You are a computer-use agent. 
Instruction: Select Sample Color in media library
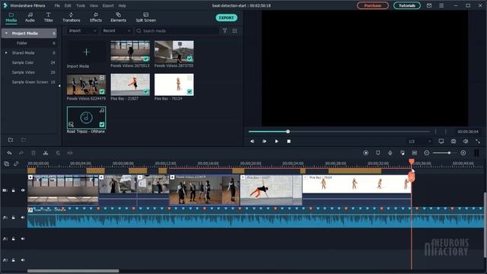click(x=23, y=62)
